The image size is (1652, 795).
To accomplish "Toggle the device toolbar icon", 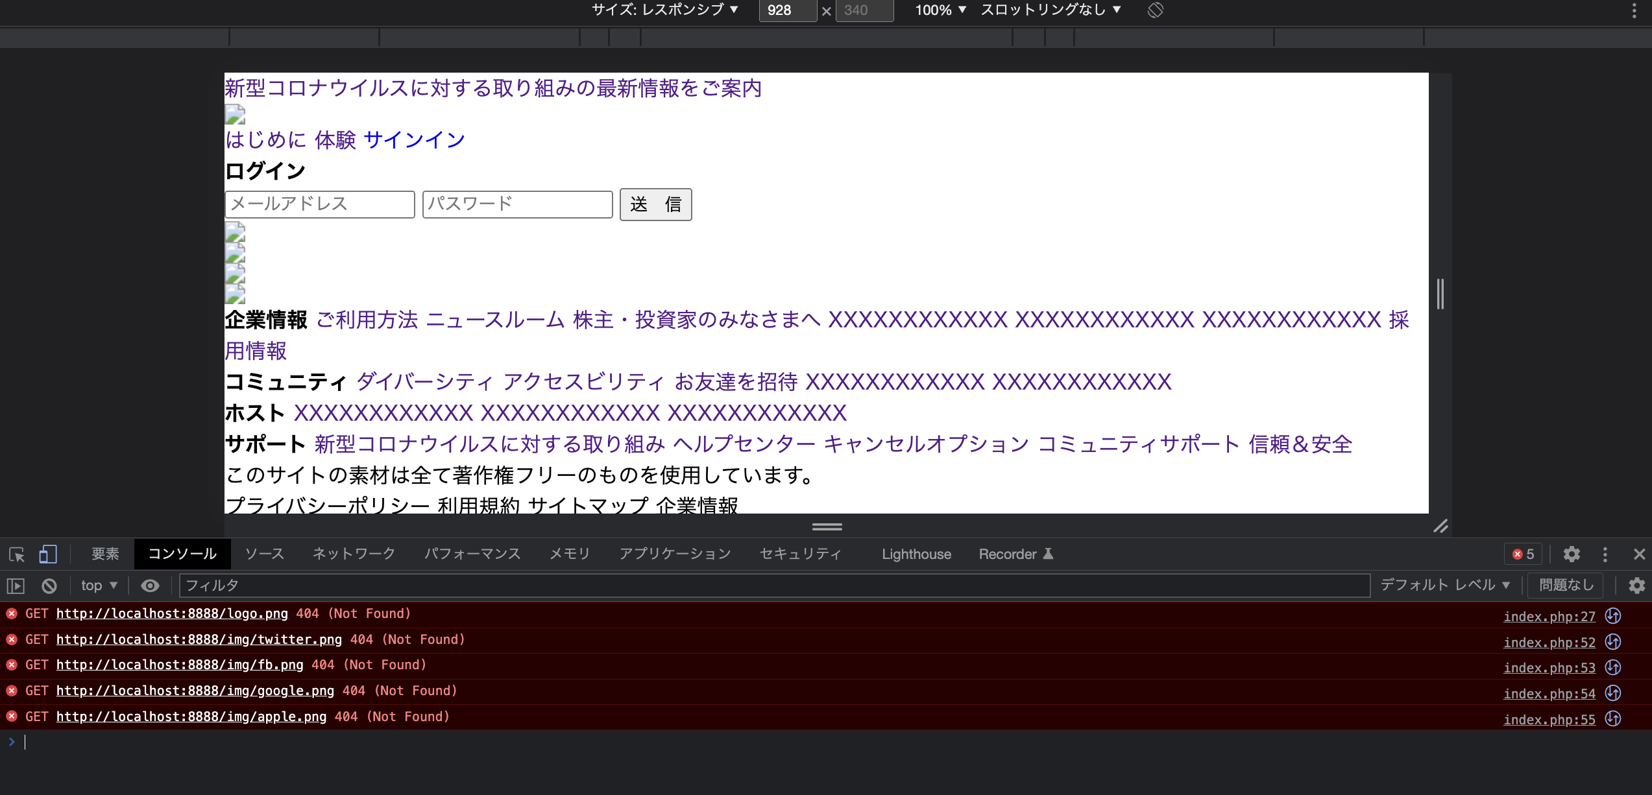I will point(48,554).
